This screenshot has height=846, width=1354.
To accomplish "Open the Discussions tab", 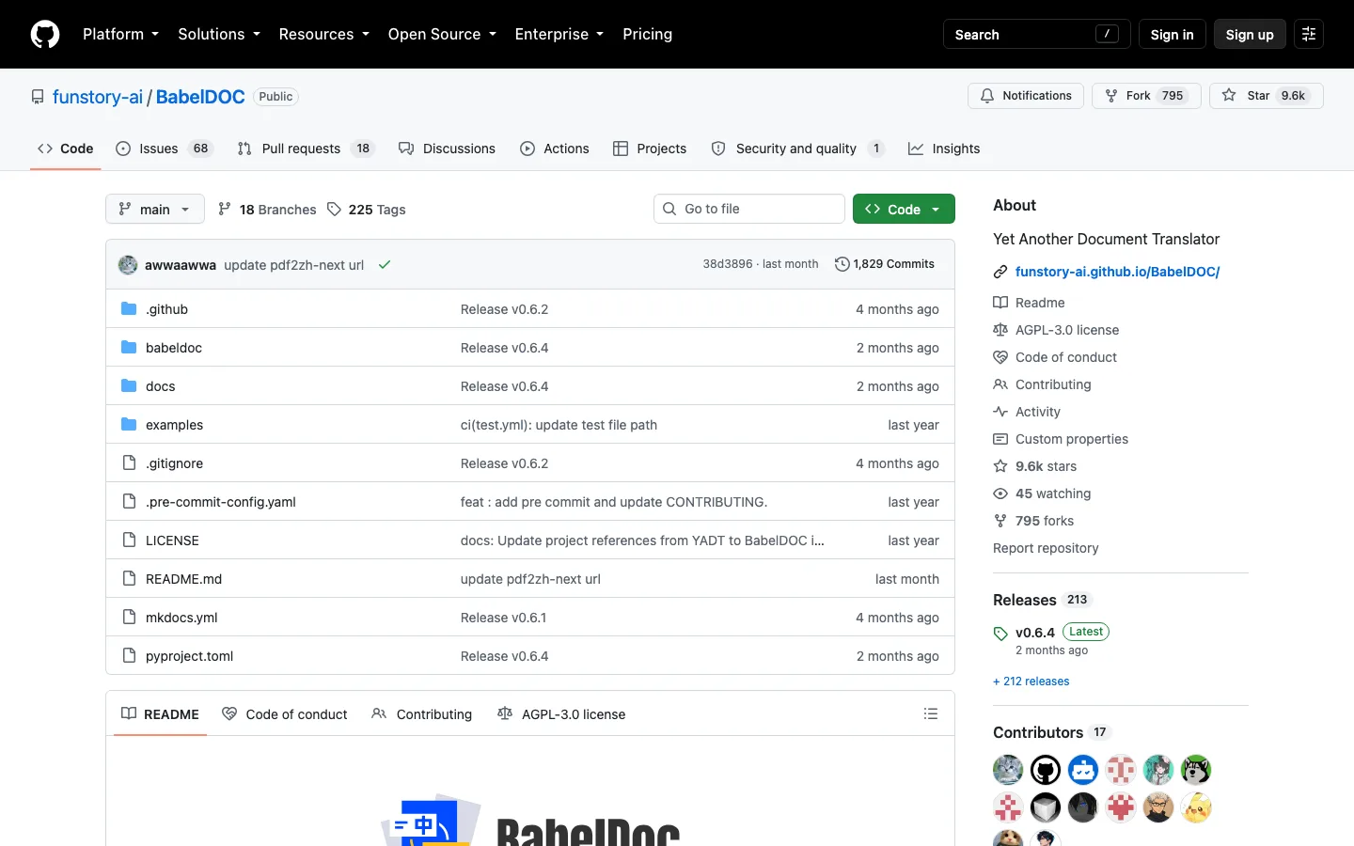I will pyautogui.click(x=447, y=149).
